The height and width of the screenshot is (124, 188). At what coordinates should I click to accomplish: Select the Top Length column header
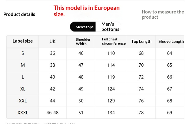pyautogui.click(x=141, y=41)
